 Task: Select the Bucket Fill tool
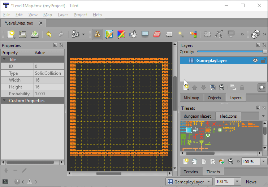click(133, 34)
